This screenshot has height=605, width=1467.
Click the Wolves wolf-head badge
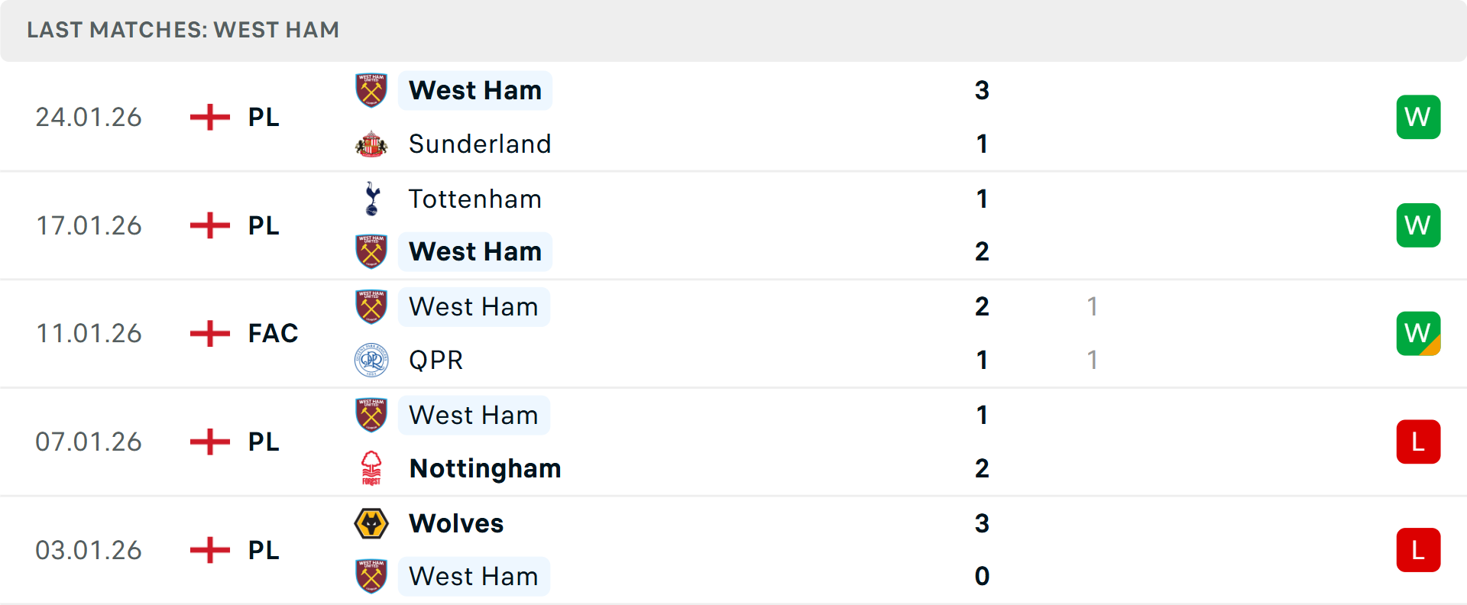click(x=372, y=524)
